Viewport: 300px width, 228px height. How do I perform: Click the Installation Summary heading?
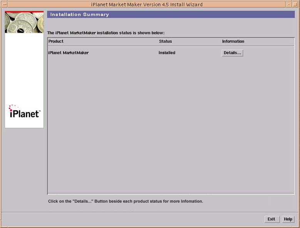[x=80, y=15]
